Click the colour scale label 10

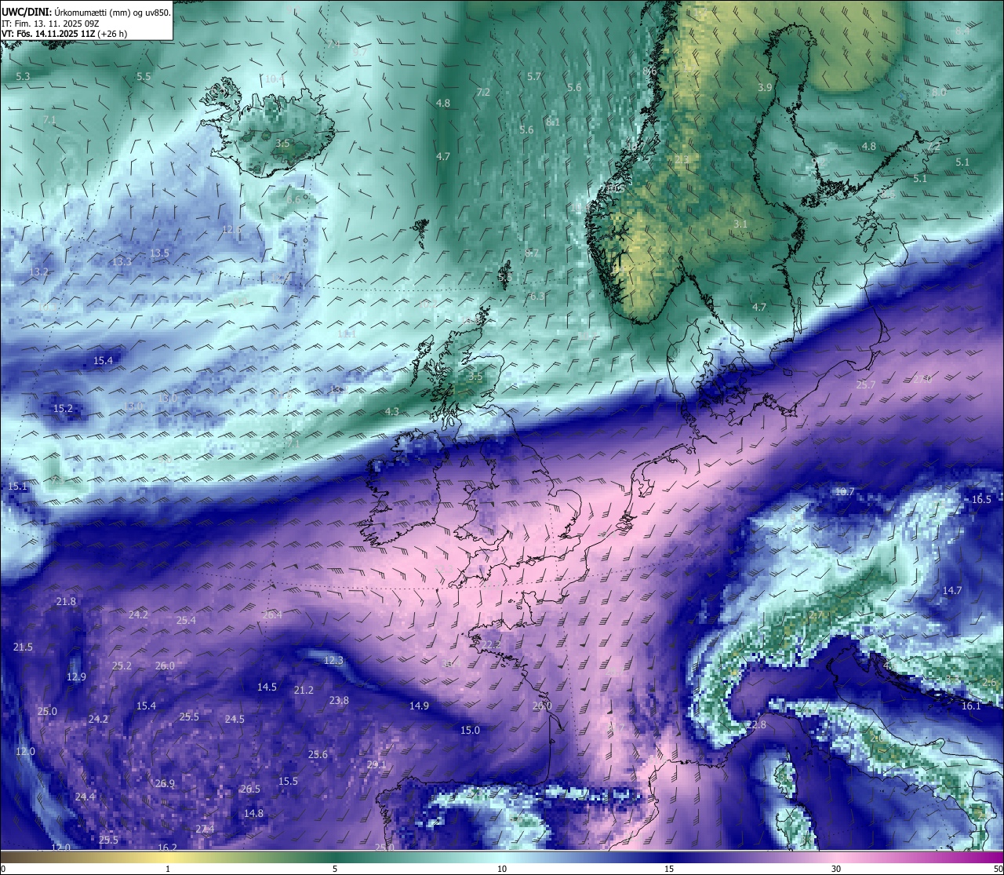[x=502, y=869]
